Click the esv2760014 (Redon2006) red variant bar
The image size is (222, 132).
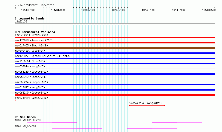click(x=115, y=37)
